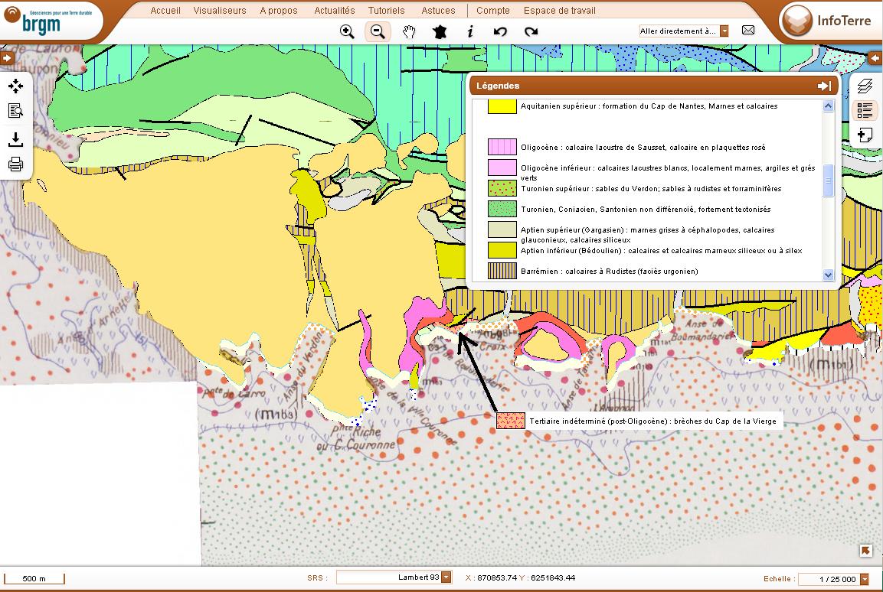Collapse the Légendes panel
The width and height of the screenshot is (883, 592).
pyautogui.click(x=825, y=86)
